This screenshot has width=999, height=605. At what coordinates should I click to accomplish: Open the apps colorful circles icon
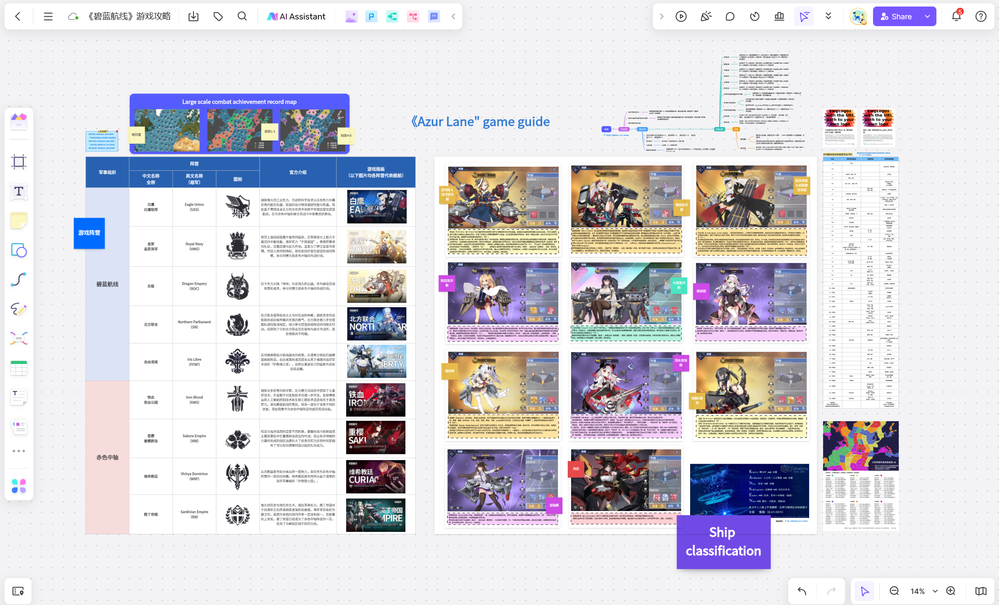[19, 486]
